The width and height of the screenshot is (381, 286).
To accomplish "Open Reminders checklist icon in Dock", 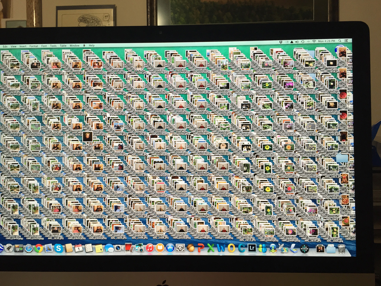I will click(89, 248).
